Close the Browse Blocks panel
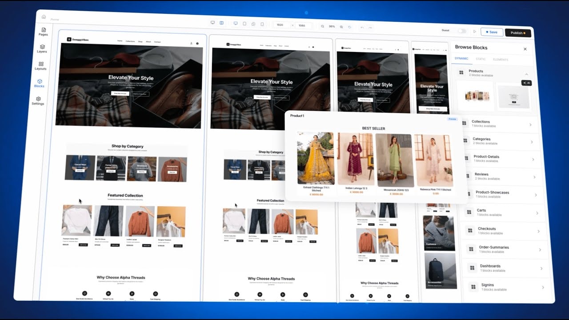Viewport: 569px width, 320px height. pyautogui.click(x=525, y=49)
